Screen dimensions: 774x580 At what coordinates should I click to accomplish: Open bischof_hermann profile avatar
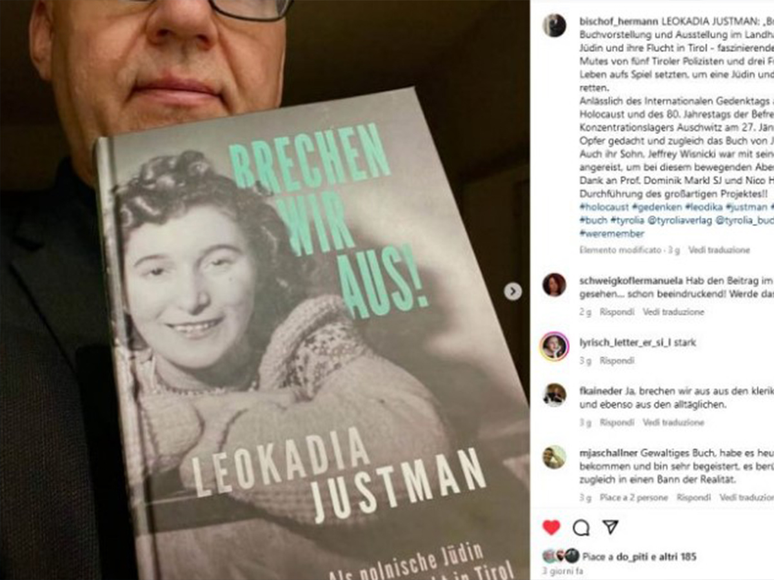(554, 26)
